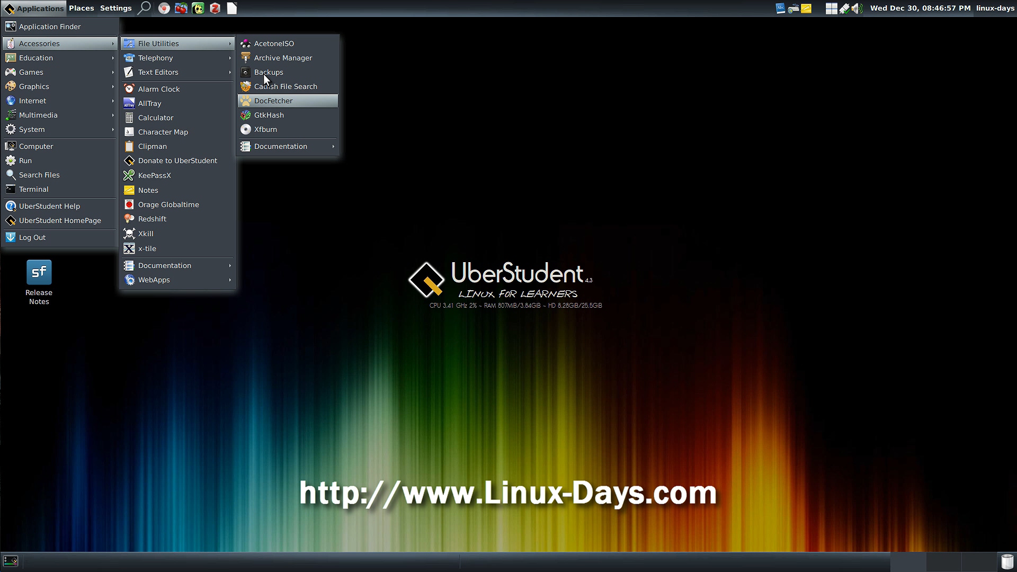Click the magnifier search icon in top panel
Image resolution: width=1017 pixels, height=572 pixels.
click(144, 8)
